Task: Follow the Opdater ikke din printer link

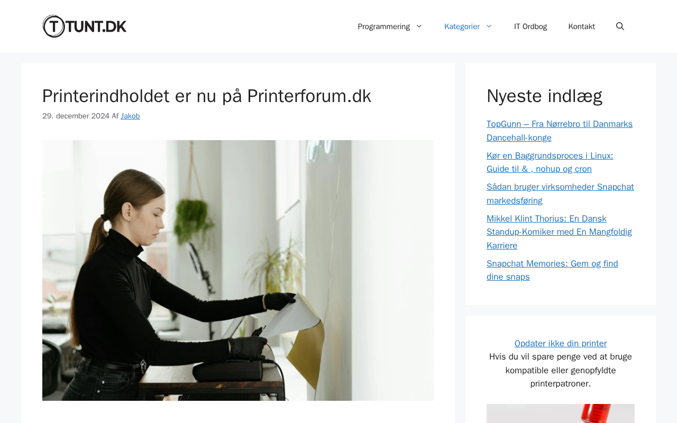Action: tap(561, 343)
